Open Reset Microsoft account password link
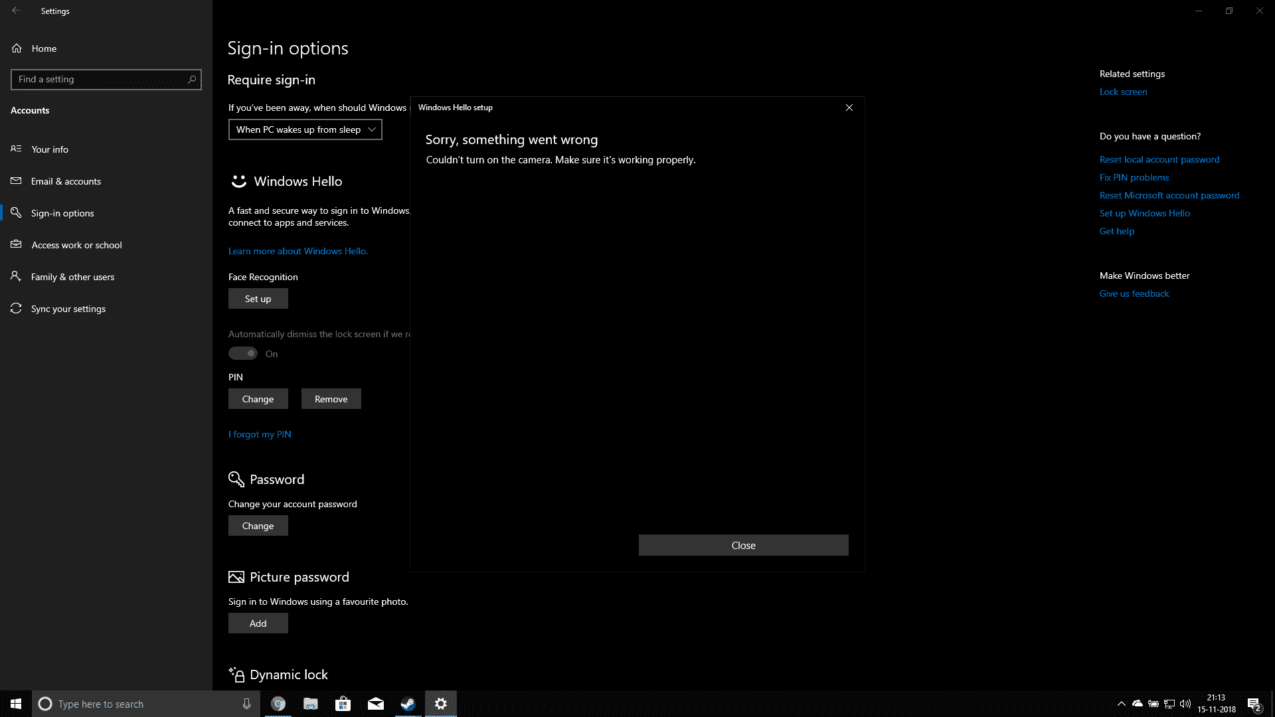 tap(1169, 195)
